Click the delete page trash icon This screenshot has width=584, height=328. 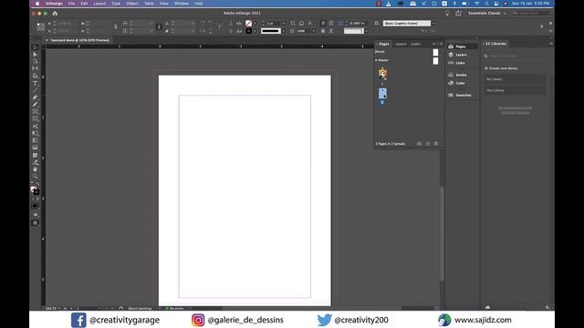[436, 144]
